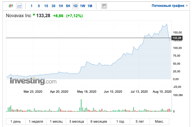Set the 5 minute interval
192x127 pixels.
(39, 6)
